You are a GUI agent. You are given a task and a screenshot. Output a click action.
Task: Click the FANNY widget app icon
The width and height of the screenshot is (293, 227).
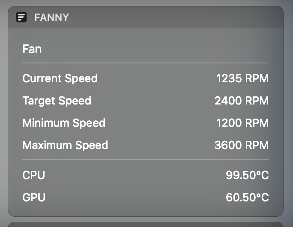tap(21, 17)
